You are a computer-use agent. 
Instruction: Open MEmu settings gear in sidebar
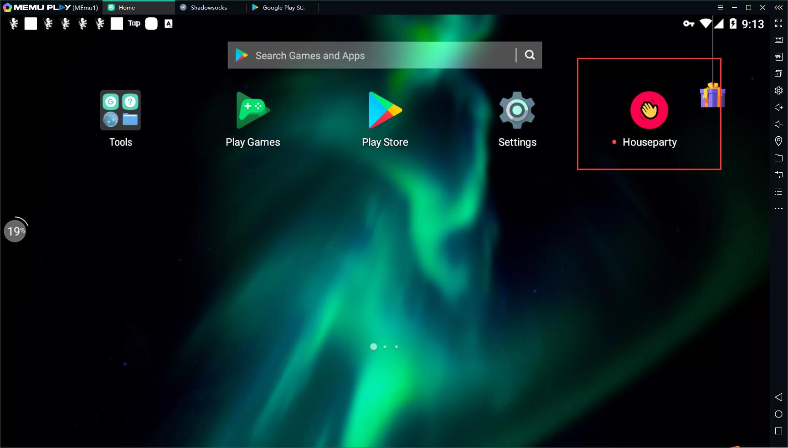(x=778, y=90)
